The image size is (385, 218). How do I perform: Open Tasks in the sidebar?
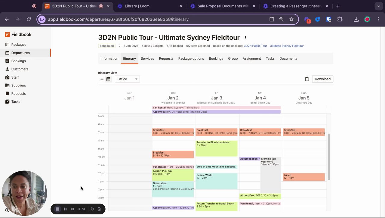16,102
